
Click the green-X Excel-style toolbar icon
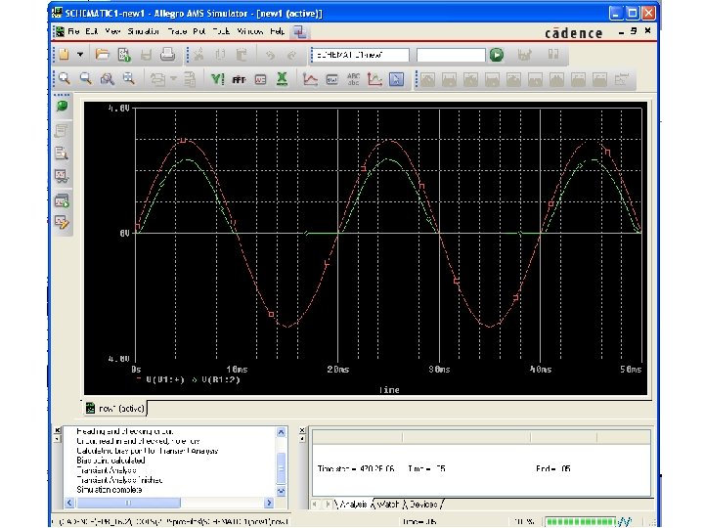tap(282, 79)
